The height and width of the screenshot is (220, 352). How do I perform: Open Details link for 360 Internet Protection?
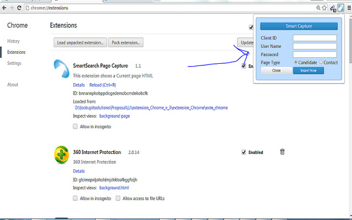point(79,171)
